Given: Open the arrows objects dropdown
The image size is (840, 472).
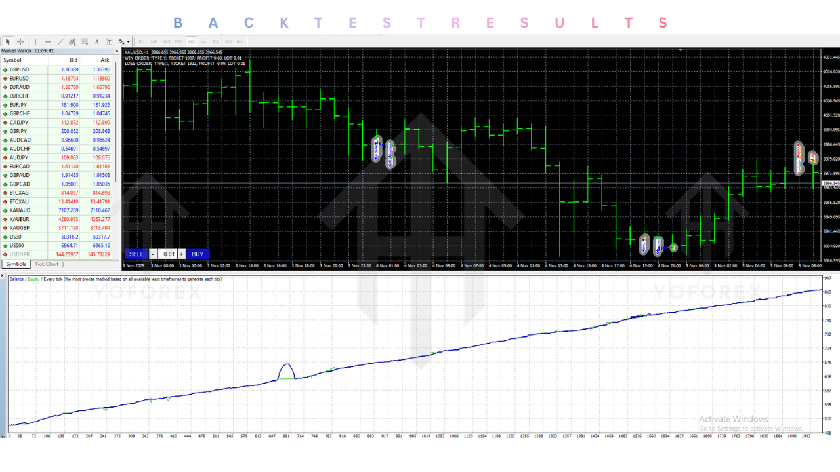Looking at the screenshot, I should [123, 41].
